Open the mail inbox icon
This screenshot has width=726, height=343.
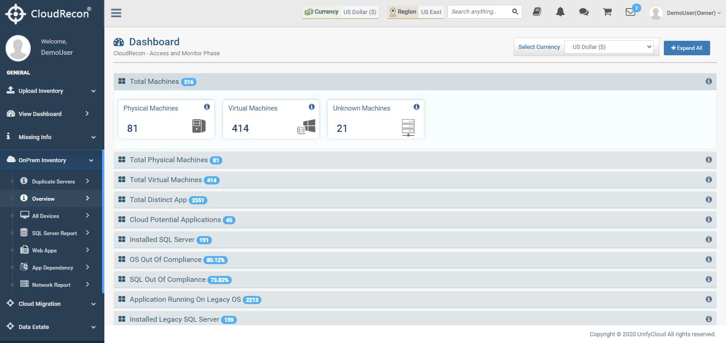pyautogui.click(x=631, y=12)
